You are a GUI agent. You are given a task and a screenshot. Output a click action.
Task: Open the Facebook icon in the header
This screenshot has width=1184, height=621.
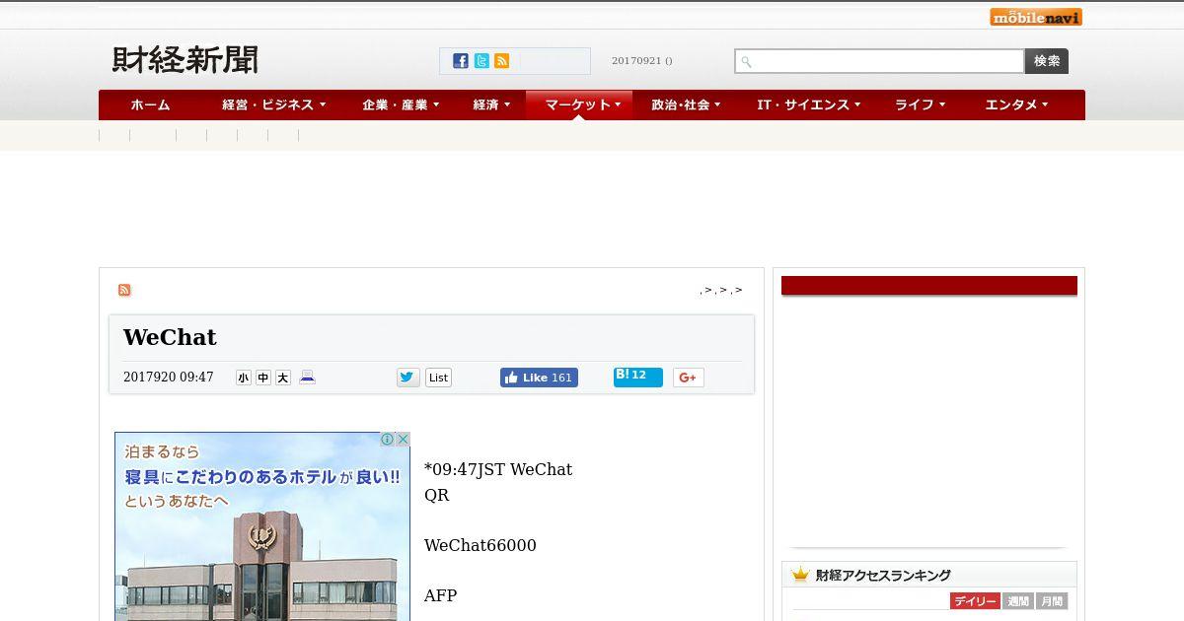[x=461, y=61]
